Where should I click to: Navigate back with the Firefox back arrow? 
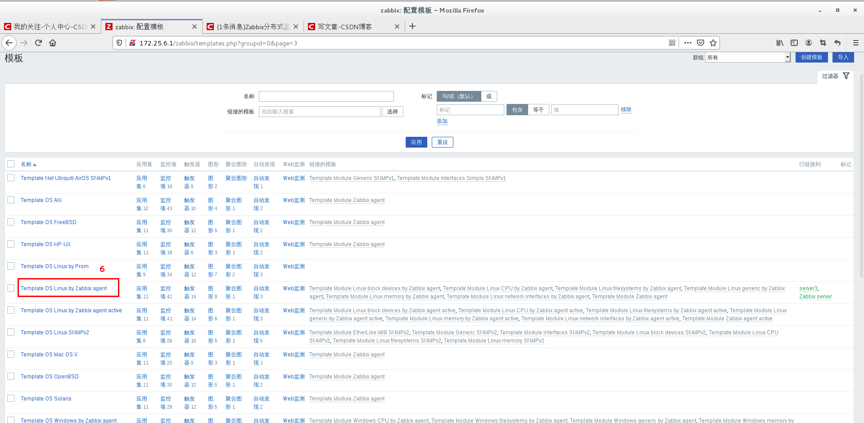coord(9,43)
